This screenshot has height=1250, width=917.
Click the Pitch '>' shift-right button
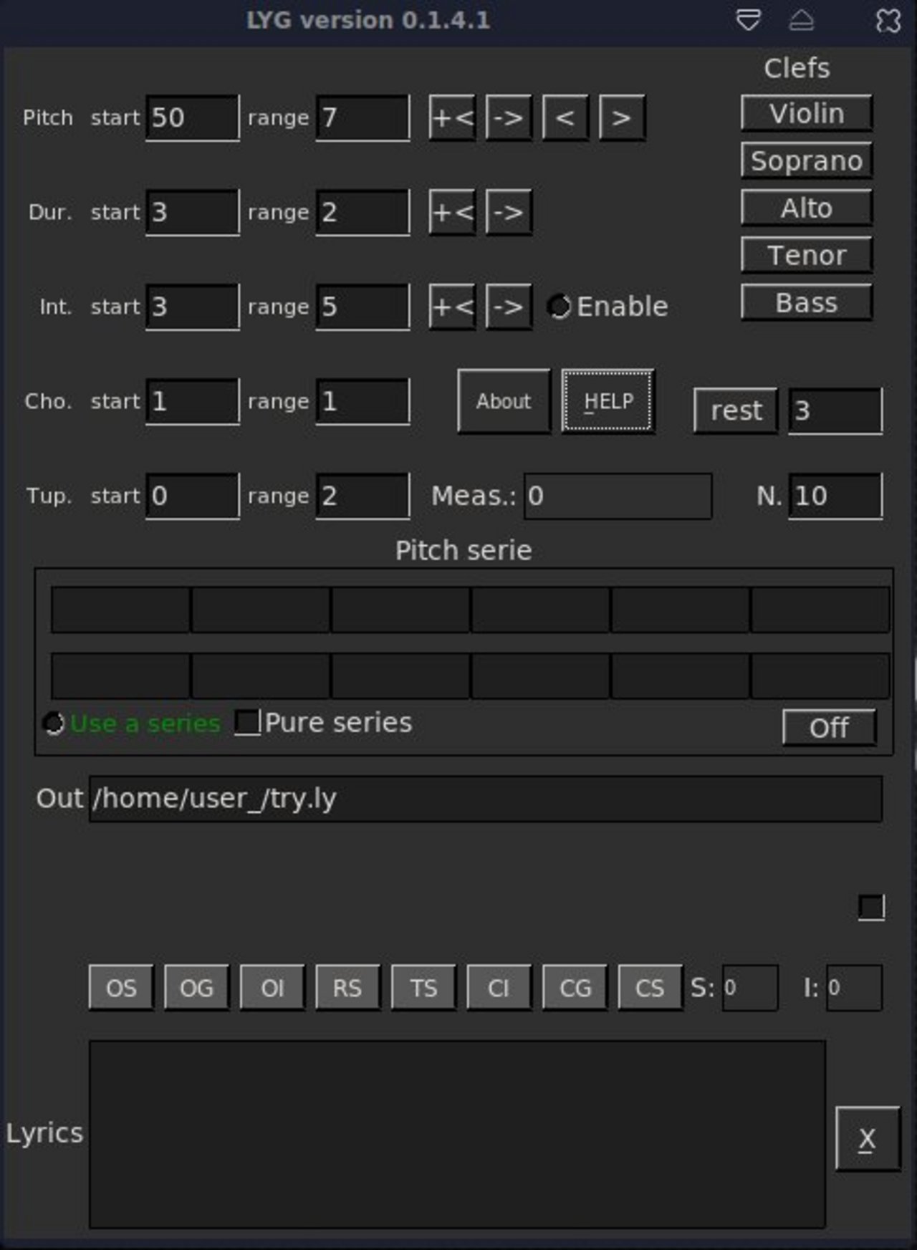pos(622,117)
